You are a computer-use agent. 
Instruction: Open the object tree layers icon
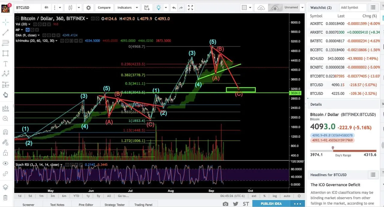tap(5, 187)
